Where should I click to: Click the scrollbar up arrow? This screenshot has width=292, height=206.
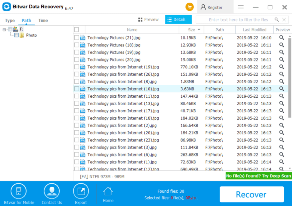click(x=290, y=36)
